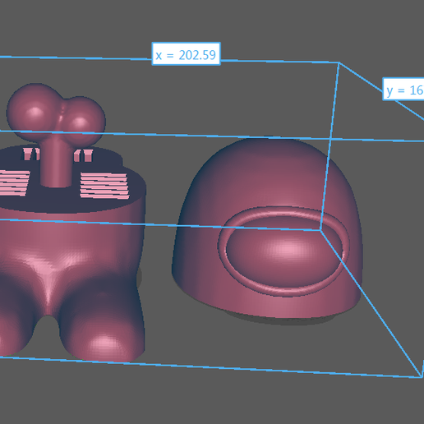This screenshot has width=424, height=424.
Task: Click the bounding box upper back corner
Action: click(339, 63)
